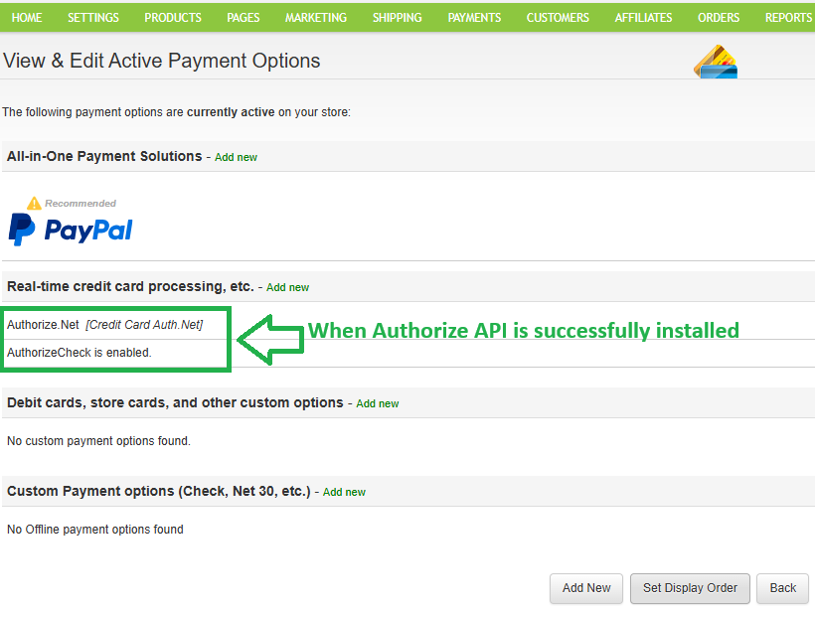Open the AFFILIATES menu
The image size is (815, 618).
(643, 17)
